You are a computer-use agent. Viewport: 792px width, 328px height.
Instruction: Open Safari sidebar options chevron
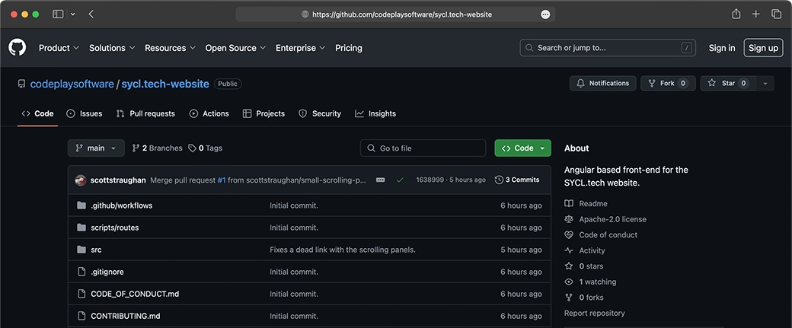coord(73,14)
